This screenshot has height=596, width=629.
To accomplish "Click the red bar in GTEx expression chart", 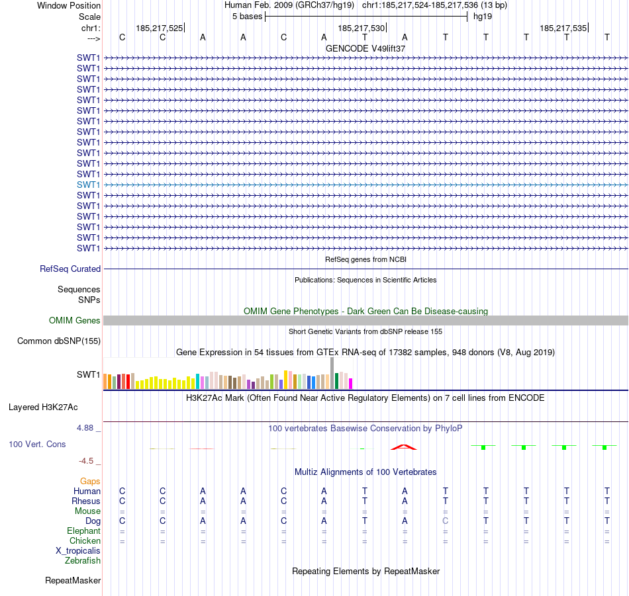I will coord(128,382).
